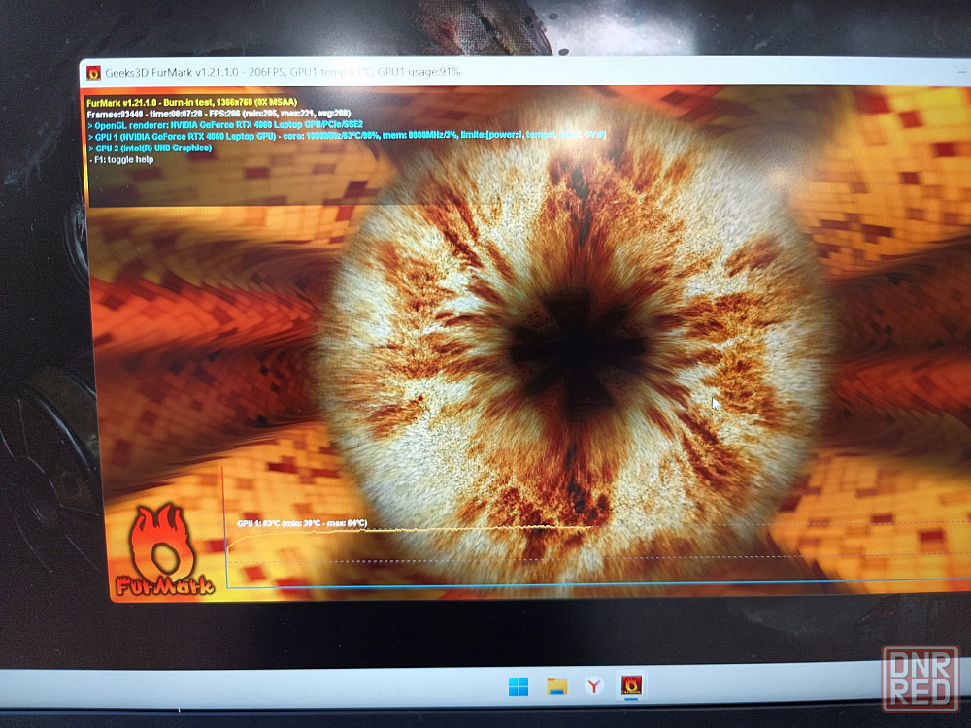Click the 'GPU 2 (Intel(R) UHD Graphics)' line
Image resolution: width=971 pixels, height=728 pixels.
click(150, 148)
